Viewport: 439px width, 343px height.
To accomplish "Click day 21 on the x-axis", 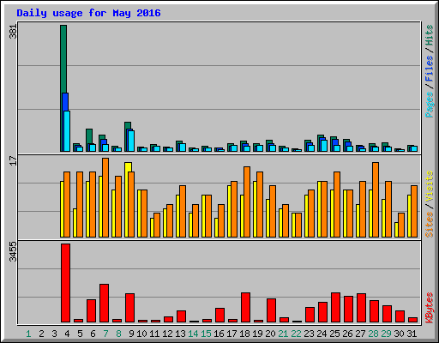I will 283,334.
